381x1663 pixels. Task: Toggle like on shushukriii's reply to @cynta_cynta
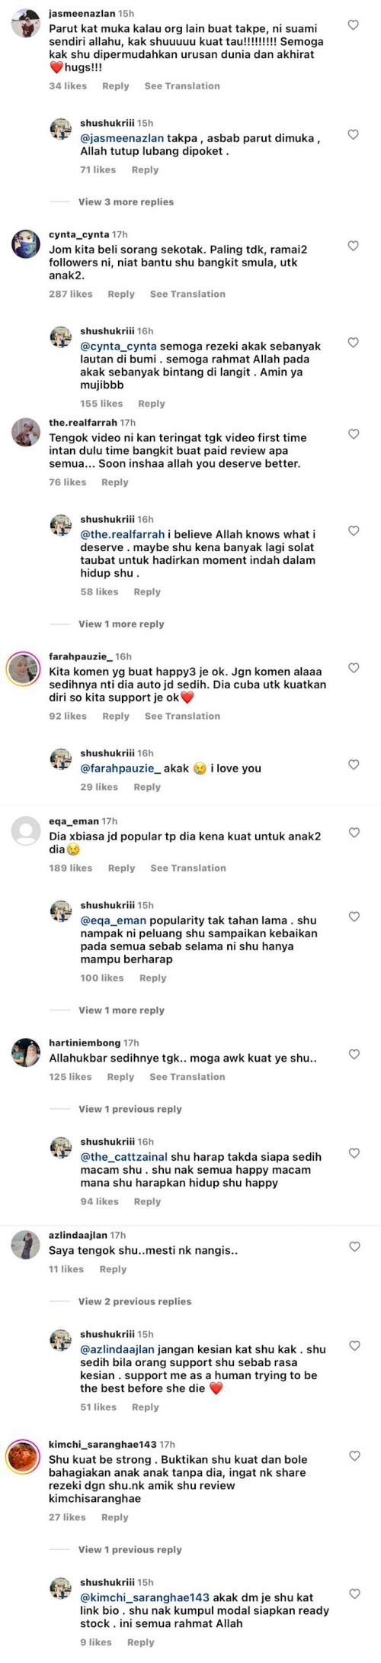[x=354, y=342]
